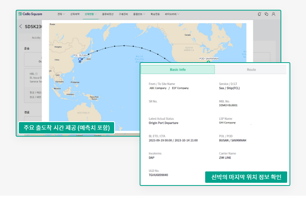Viewport: 306px width, 200px height.
Task: Go back using the left arrow
Action: coord(21,27)
